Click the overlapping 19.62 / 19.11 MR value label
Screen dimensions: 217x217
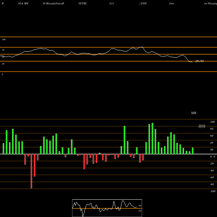(x=202, y=126)
